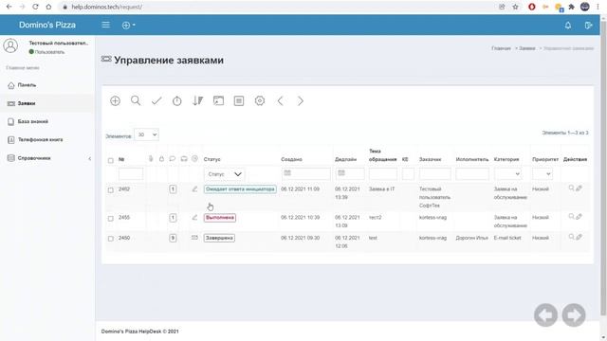Expand the plus dropdown in header bar

coord(129,26)
